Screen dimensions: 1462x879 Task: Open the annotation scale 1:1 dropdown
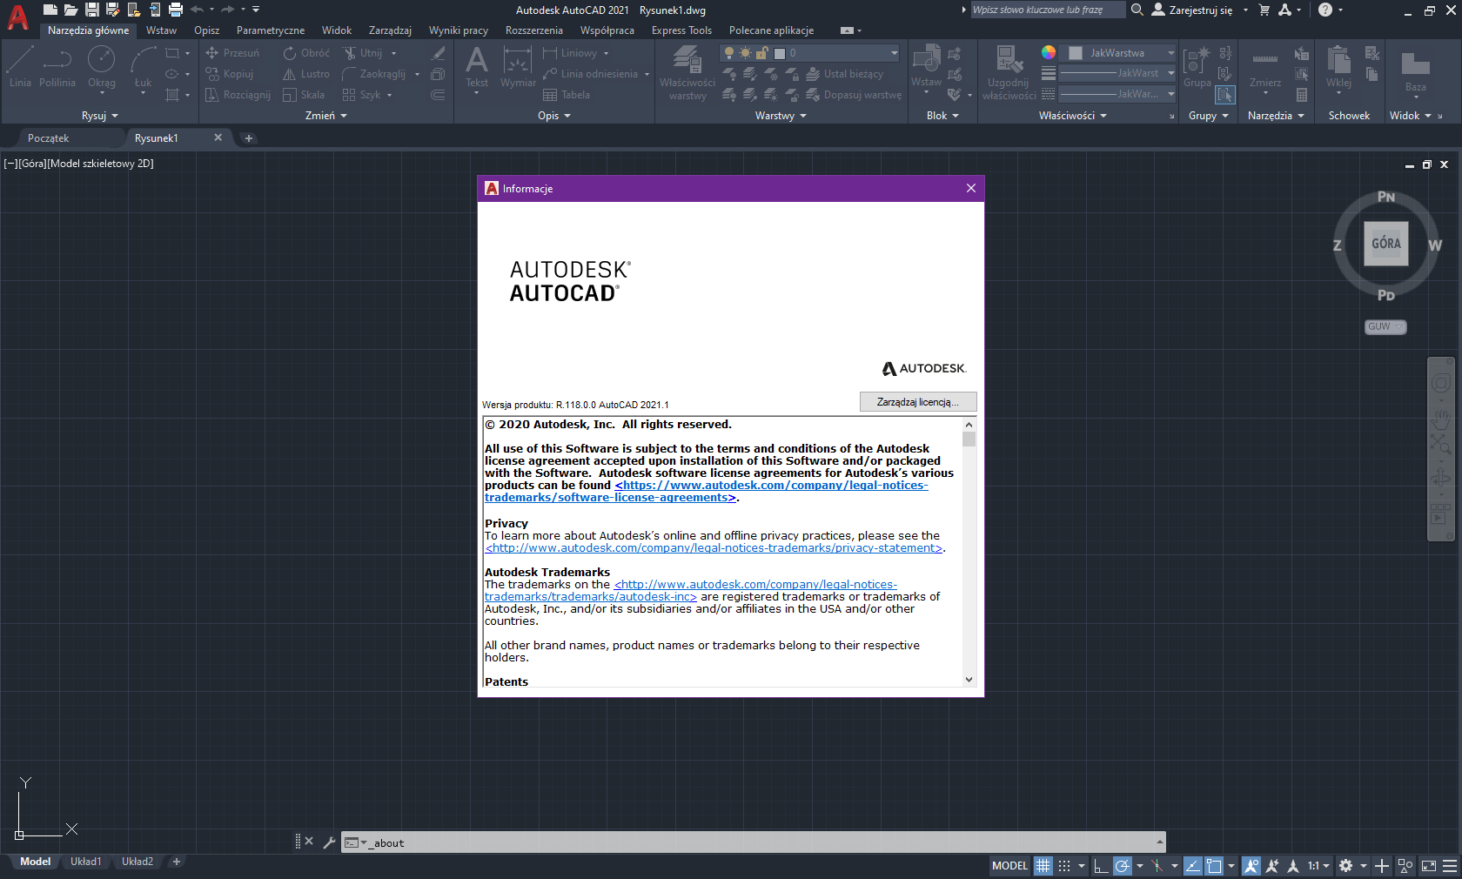click(x=1318, y=866)
